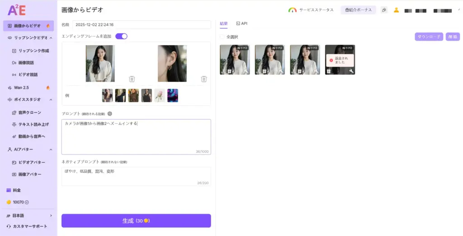
Task: Remove the ending frame ear image
Action: pos(203,79)
